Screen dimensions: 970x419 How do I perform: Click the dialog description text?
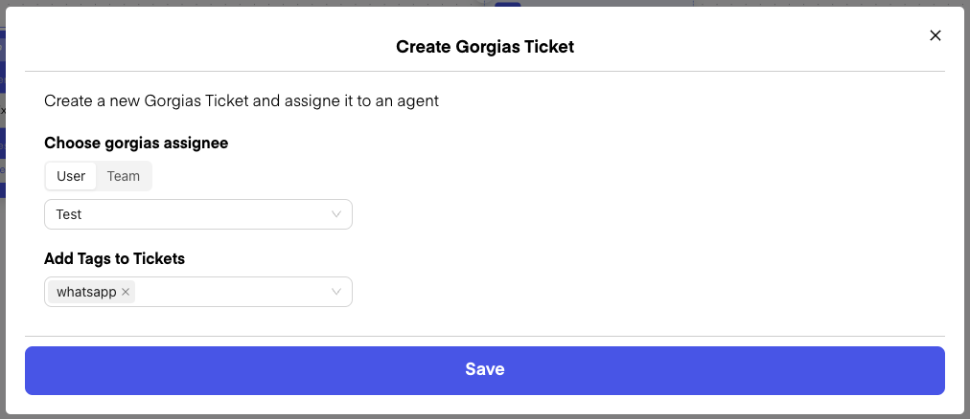click(242, 100)
